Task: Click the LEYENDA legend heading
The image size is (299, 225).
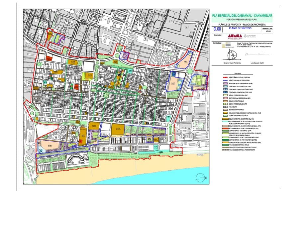Action: (x=238, y=73)
